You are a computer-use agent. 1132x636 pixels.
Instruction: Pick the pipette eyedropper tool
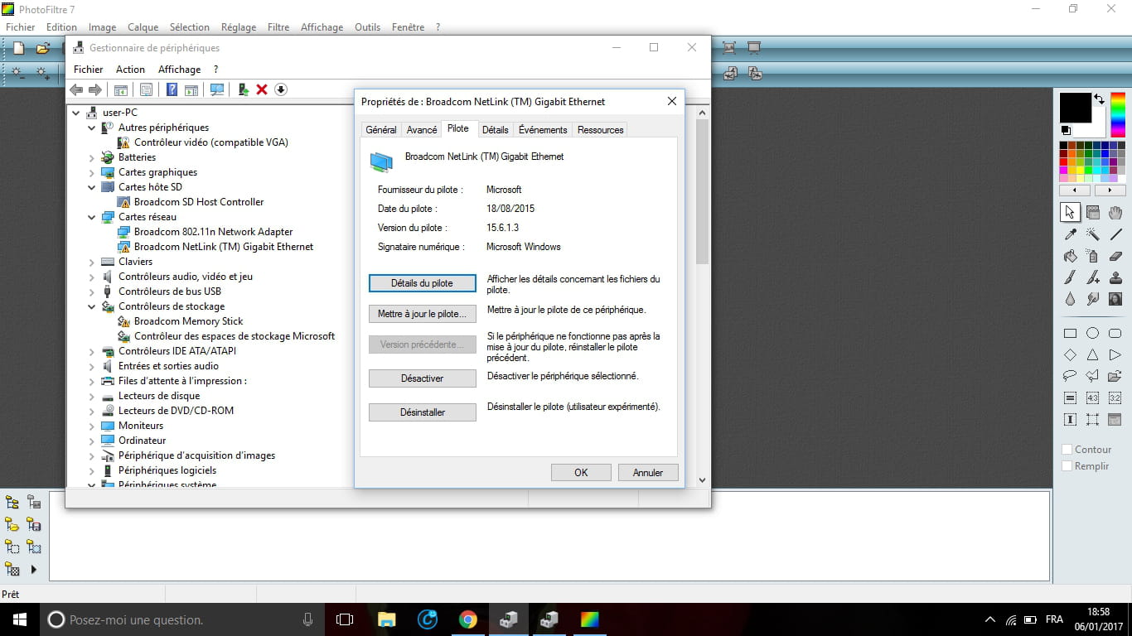(1070, 234)
